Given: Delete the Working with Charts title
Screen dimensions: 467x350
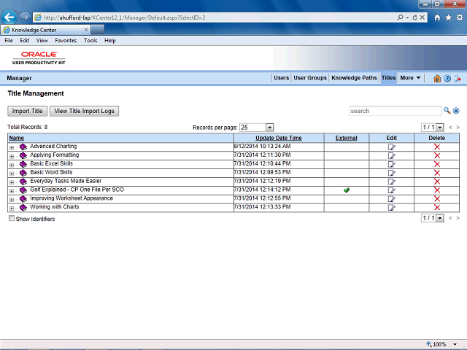Looking at the screenshot, I should point(437,207).
